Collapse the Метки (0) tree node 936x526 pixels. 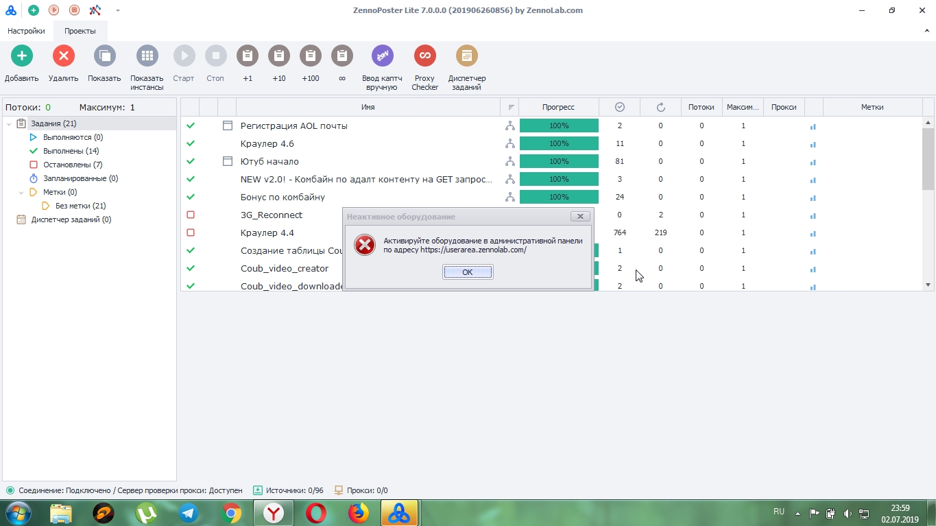pyautogui.click(x=21, y=193)
